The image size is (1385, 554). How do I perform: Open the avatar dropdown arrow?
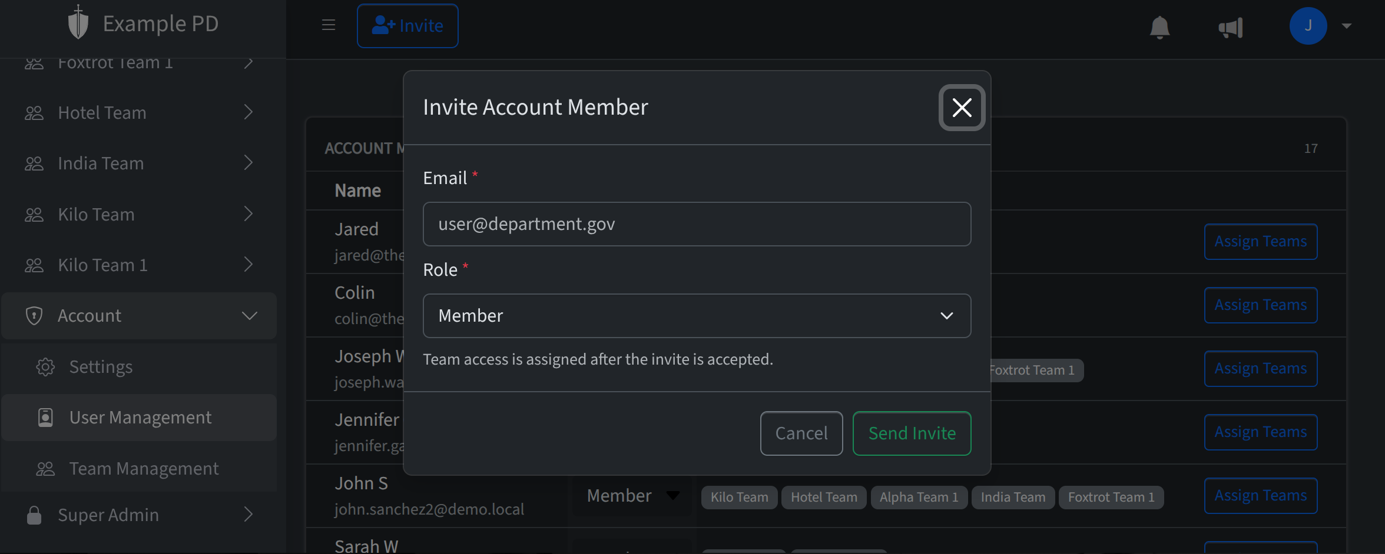[1348, 26]
